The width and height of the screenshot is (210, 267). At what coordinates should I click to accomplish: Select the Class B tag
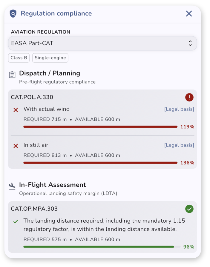click(x=19, y=58)
